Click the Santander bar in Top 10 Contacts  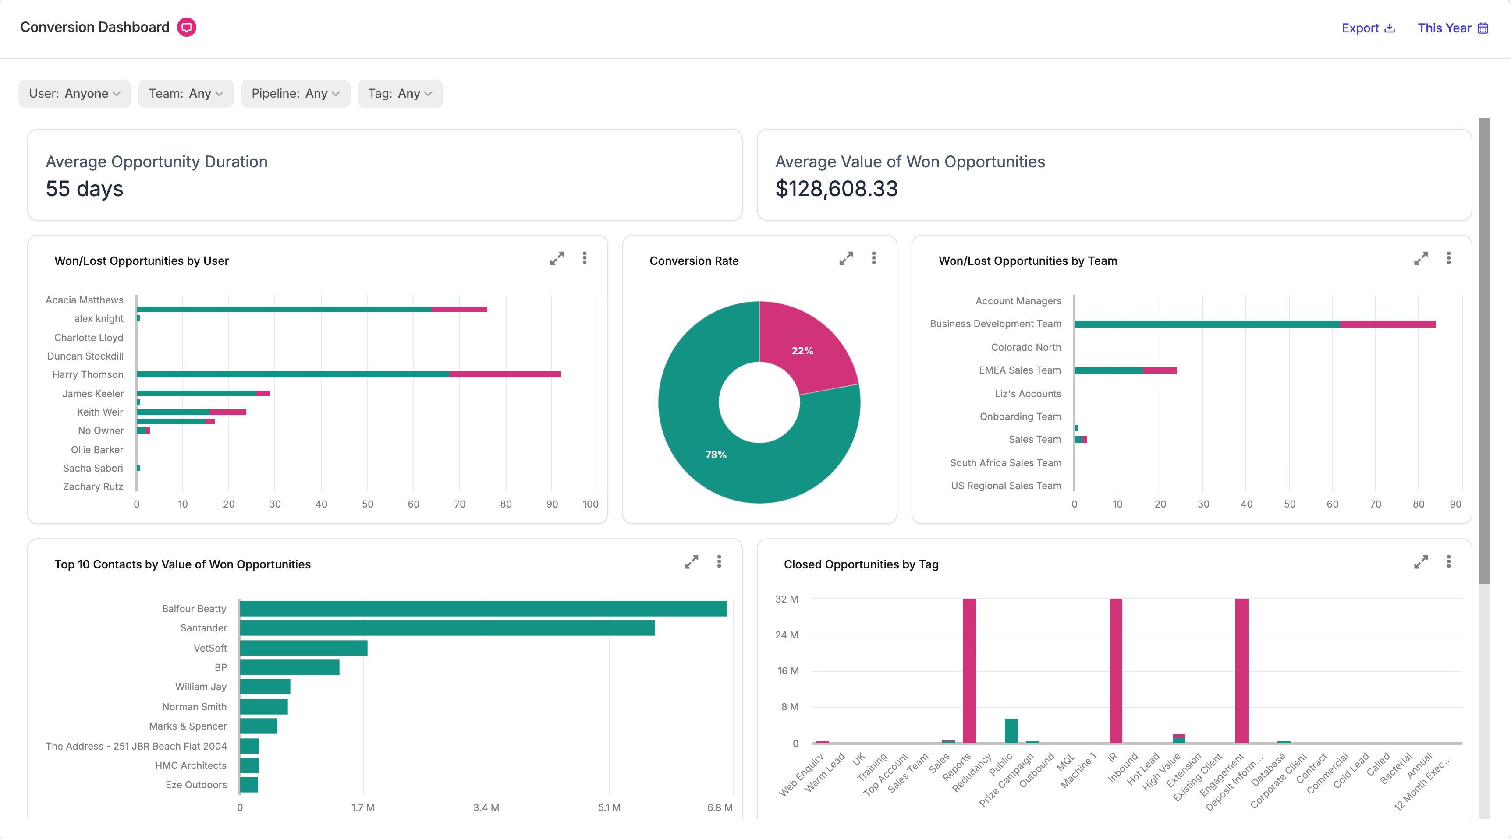(447, 628)
